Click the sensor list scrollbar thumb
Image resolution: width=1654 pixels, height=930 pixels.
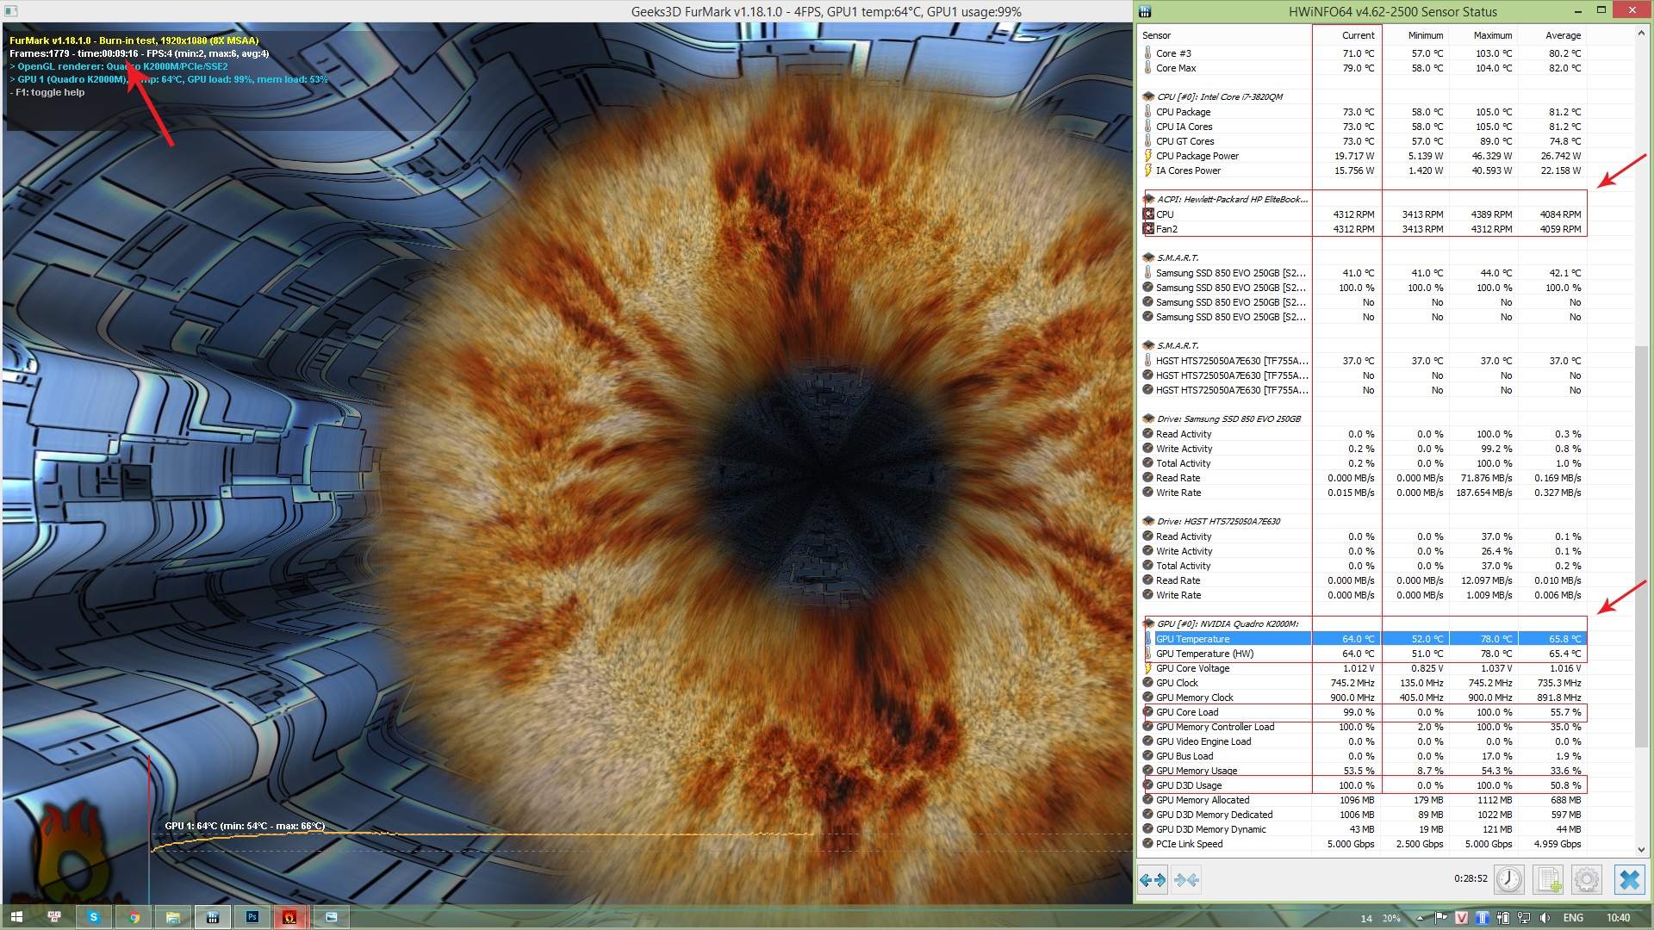[x=1641, y=547]
